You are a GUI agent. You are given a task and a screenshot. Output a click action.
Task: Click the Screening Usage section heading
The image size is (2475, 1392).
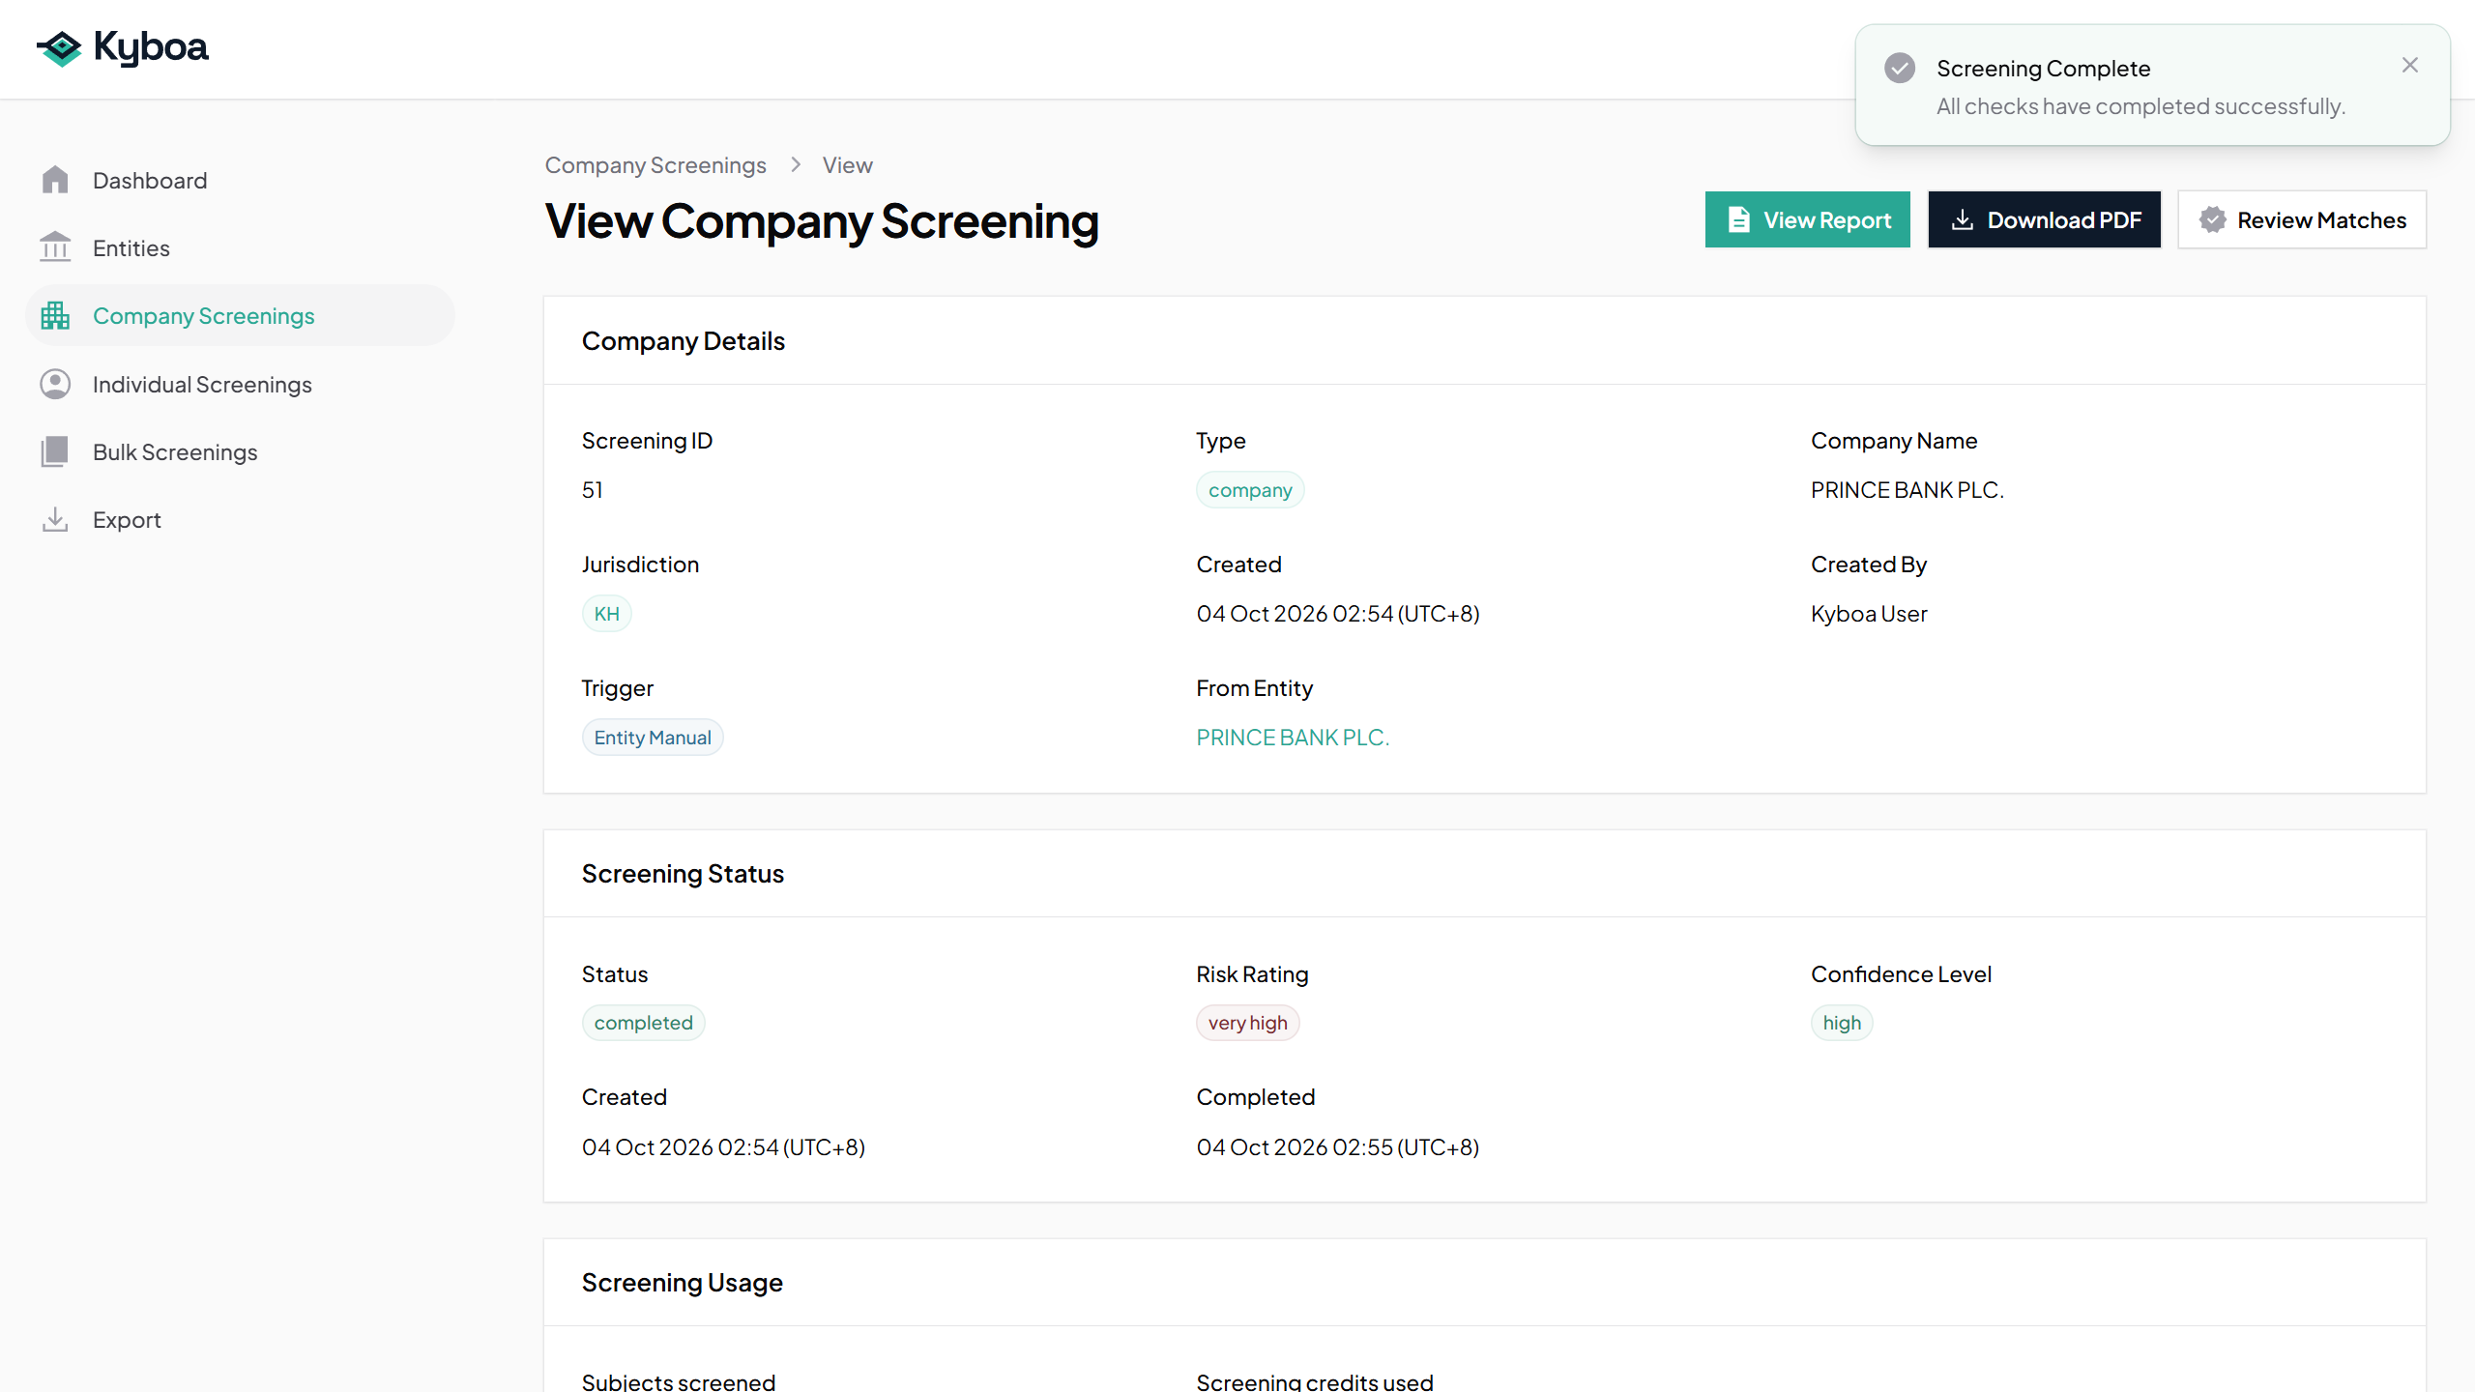tap(683, 1283)
